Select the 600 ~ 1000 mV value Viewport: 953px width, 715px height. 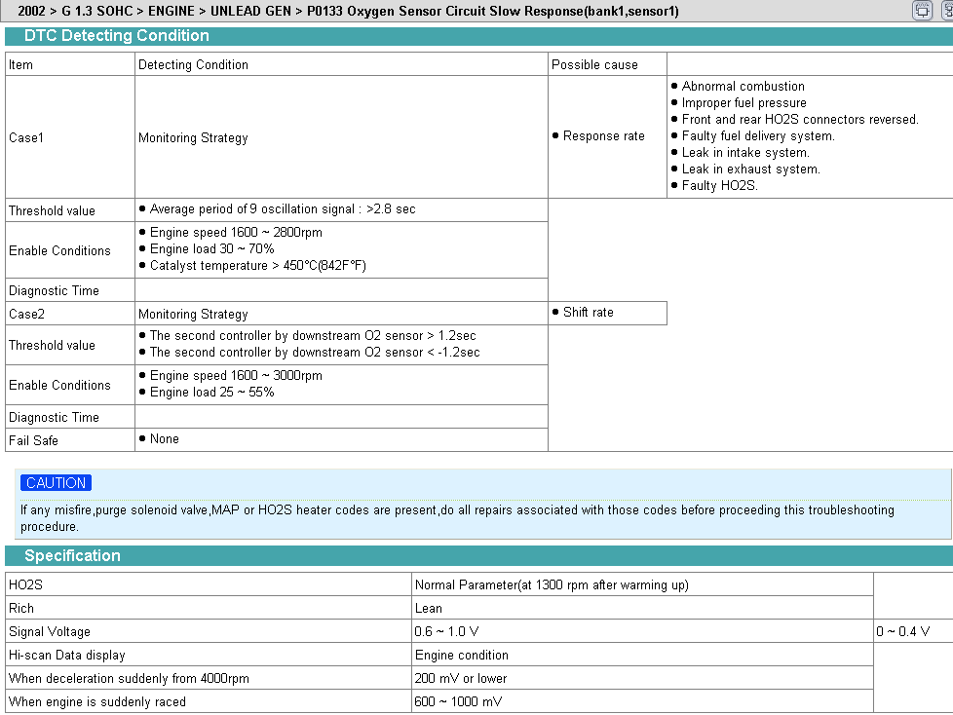[461, 701]
